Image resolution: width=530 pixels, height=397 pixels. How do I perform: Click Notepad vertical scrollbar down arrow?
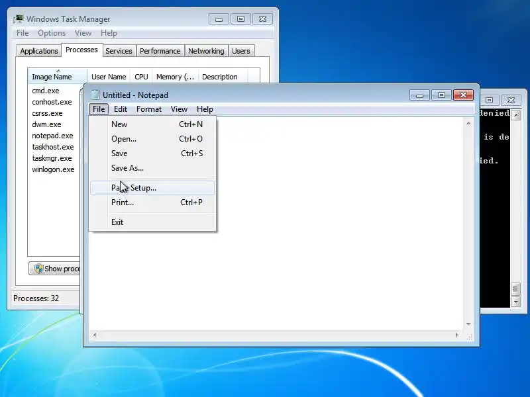[468, 324]
